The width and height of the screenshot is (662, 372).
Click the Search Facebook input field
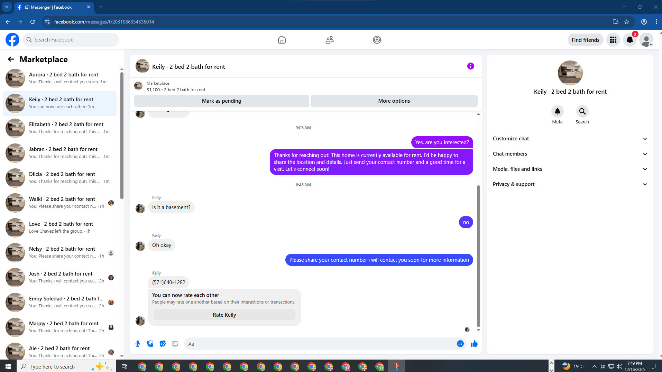[71, 40]
